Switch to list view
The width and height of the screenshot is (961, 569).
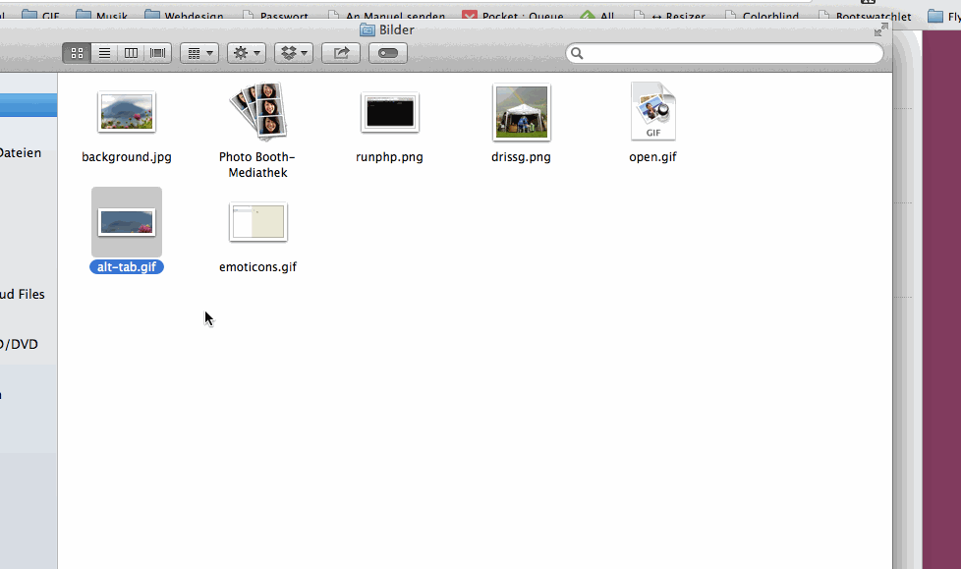[103, 53]
